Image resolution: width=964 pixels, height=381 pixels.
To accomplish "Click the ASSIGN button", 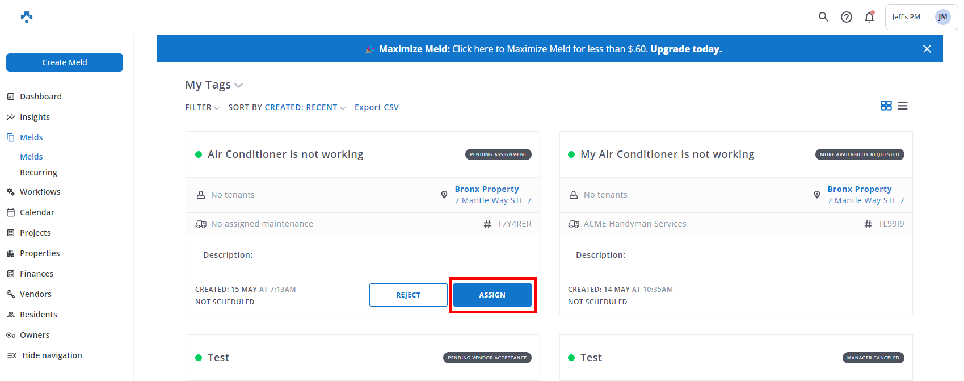I will click(492, 295).
